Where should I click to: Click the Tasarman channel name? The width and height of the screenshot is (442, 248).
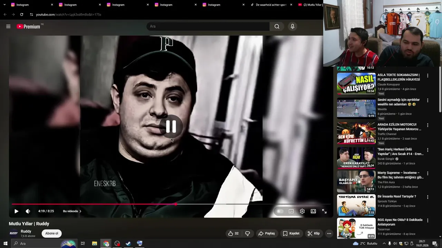point(384,229)
